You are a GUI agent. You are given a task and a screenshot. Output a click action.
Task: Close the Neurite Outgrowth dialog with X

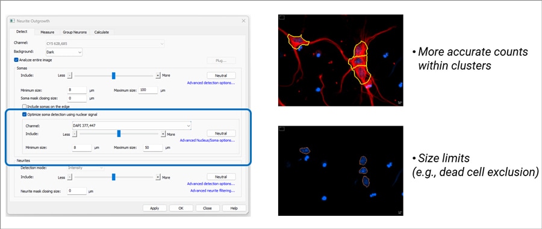pyautogui.click(x=243, y=20)
